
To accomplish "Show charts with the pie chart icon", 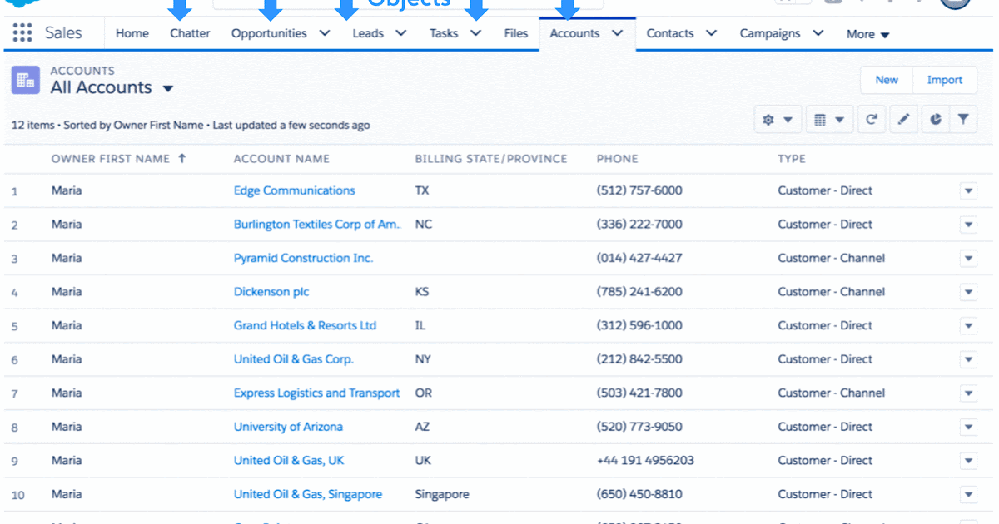I will [934, 119].
